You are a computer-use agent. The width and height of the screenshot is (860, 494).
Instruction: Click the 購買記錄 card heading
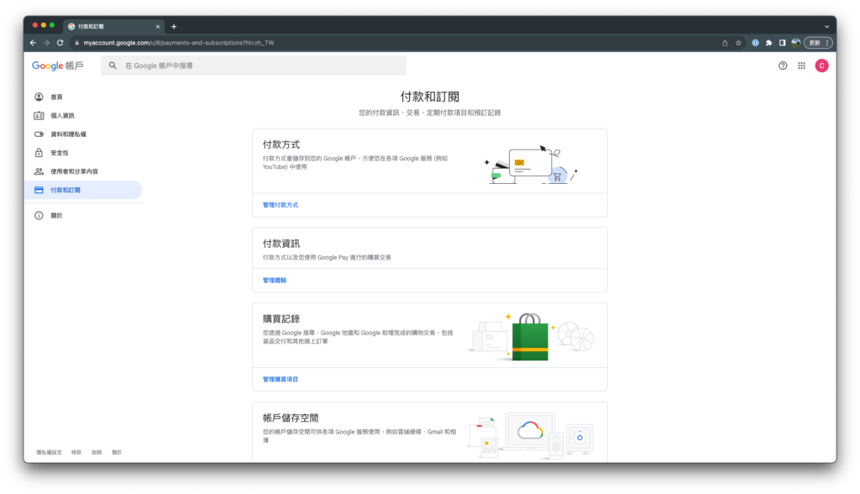281,319
